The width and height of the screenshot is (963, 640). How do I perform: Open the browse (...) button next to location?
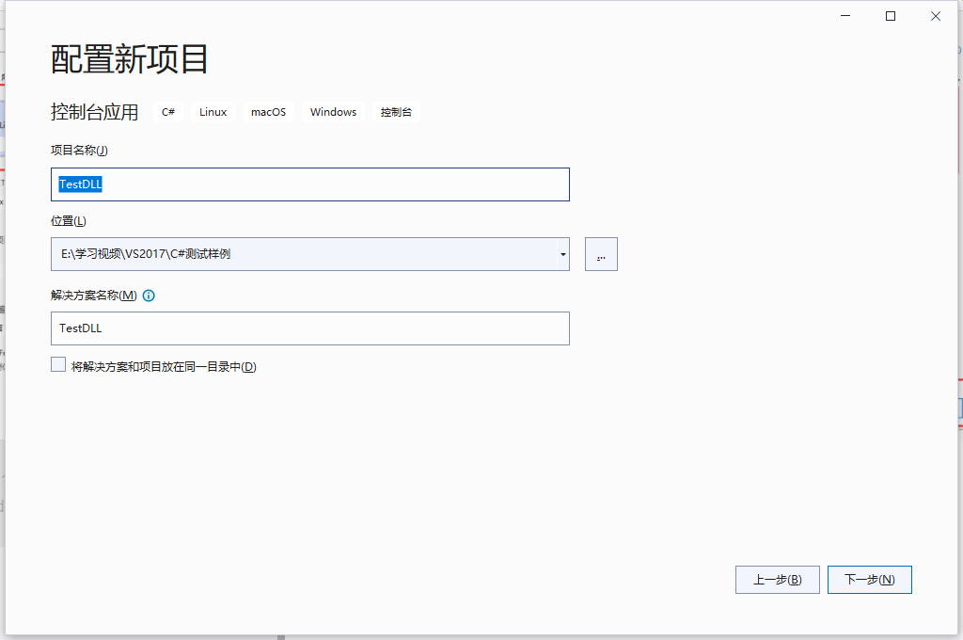601,253
